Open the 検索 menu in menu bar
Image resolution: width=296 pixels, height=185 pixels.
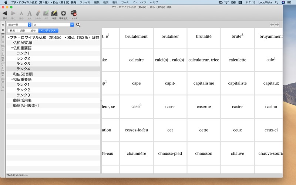(106, 2)
